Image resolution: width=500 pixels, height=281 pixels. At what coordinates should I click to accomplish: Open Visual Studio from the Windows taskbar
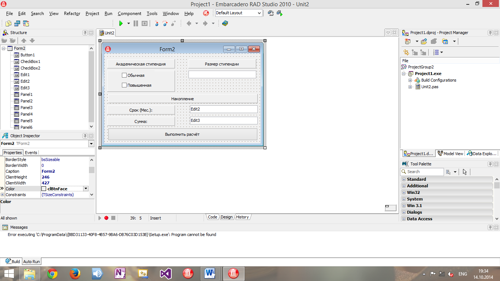165,273
